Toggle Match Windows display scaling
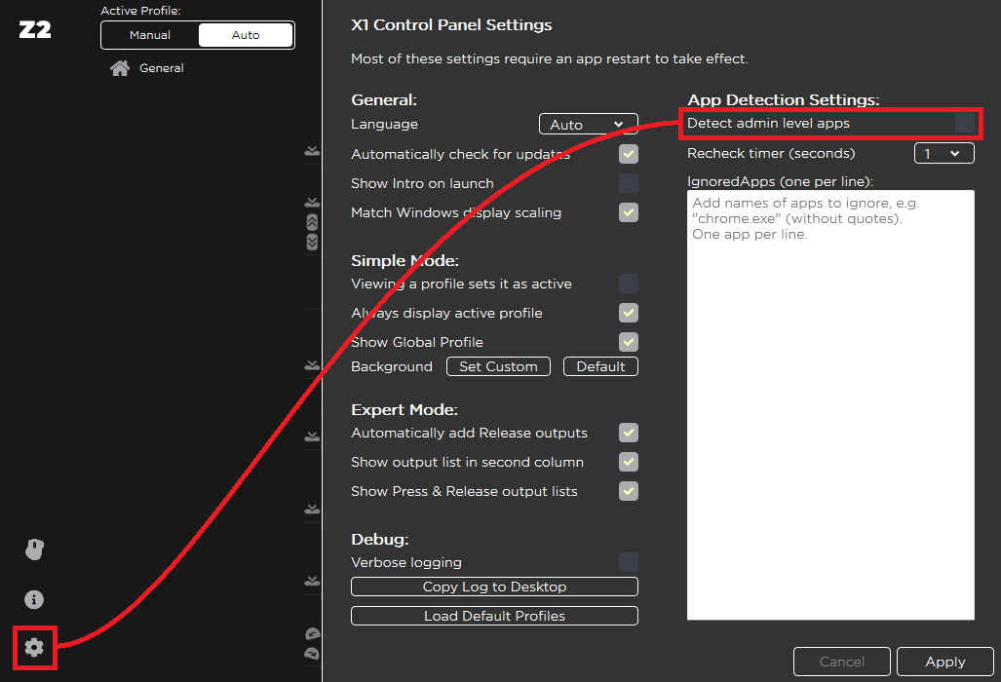The image size is (1001, 682). 629,212
